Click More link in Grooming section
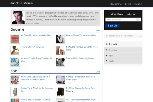Image resolution: width=153 pixels, height=102 pixels. (x=98, y=30)
